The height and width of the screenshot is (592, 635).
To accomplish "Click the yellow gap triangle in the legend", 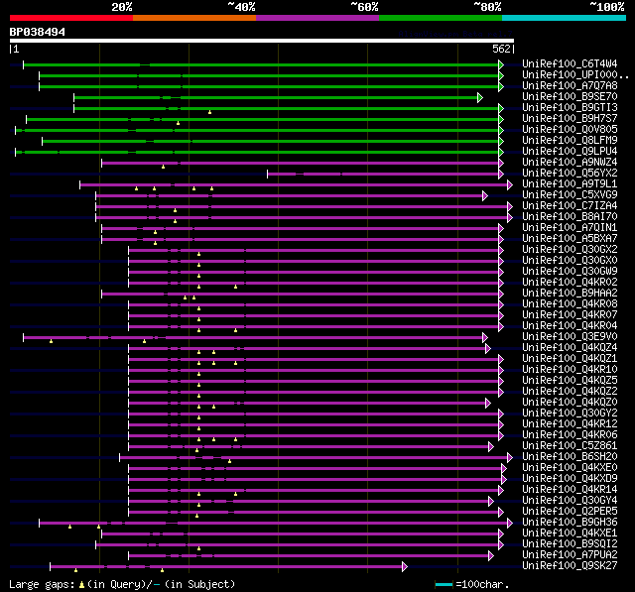I will [82, 585].
